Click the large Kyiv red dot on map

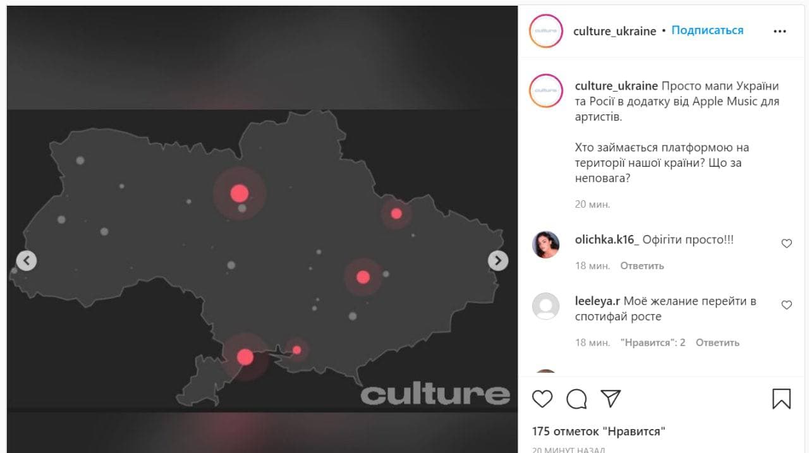click(239, 193)
